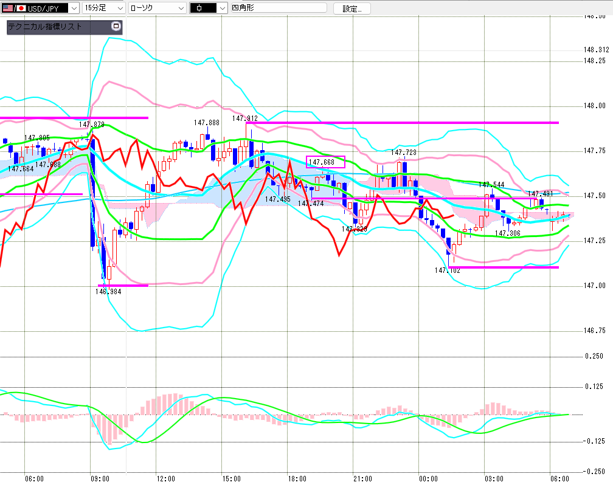Viewport: 613px width, 485px height.
Task: Expand the テクニカル指標リスト panel icon
Action: pyautogui.click(x=116, y=26)
